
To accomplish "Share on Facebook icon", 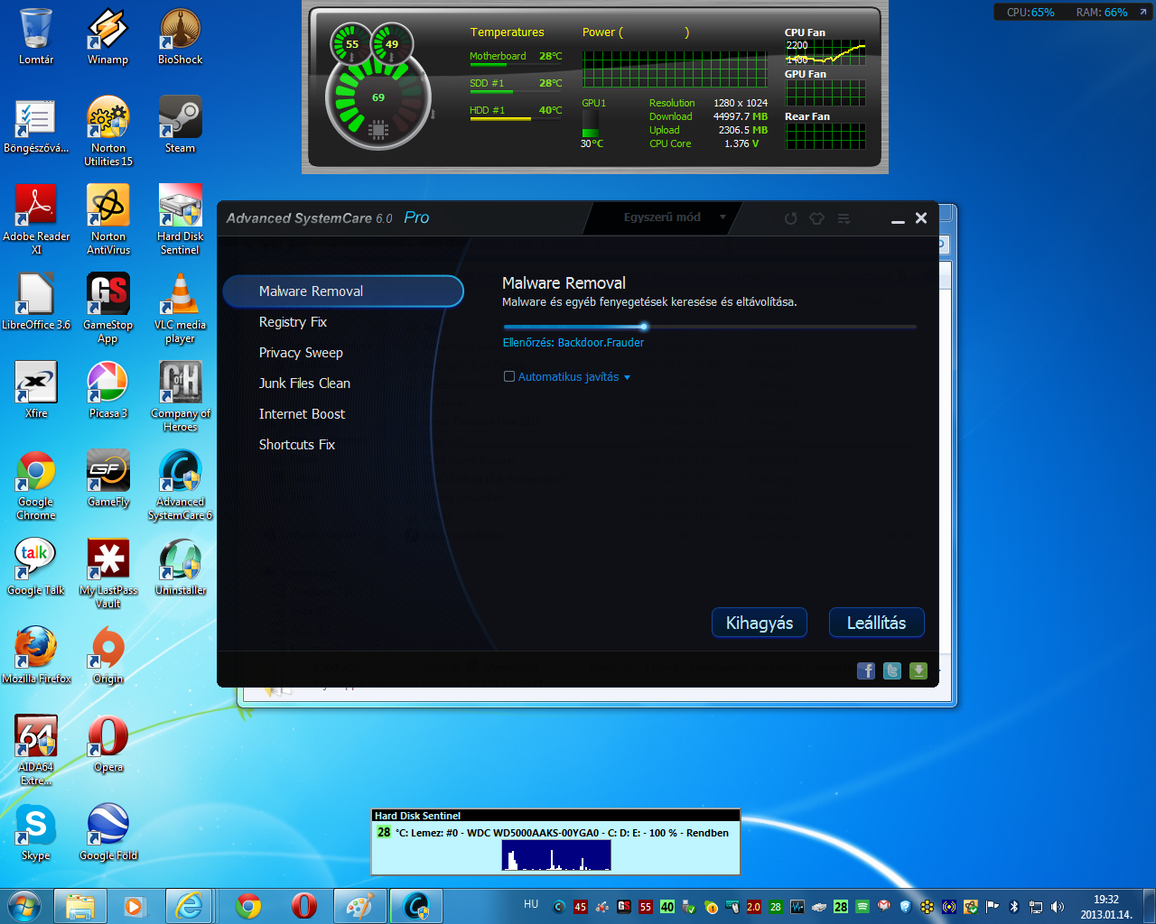I will [866, 670].
